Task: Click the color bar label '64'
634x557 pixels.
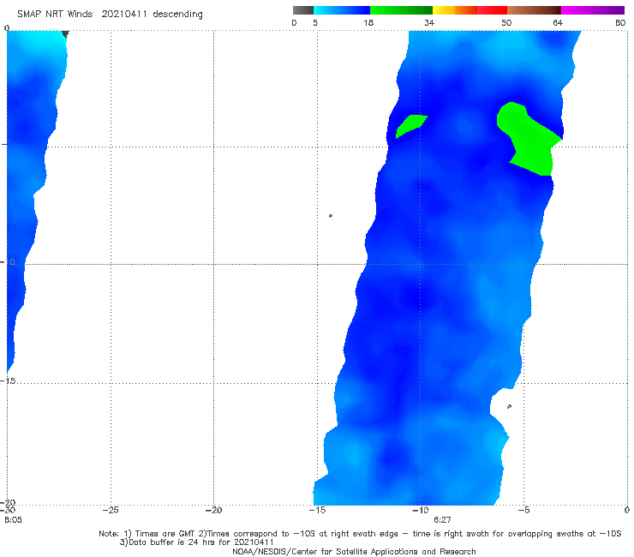Action: 558,22
